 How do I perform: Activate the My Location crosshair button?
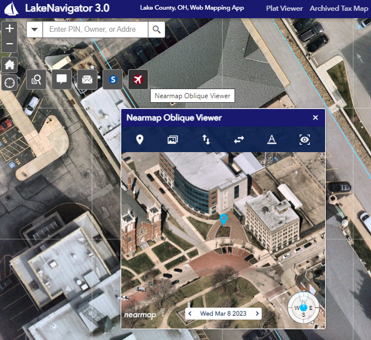(x=10, y=83)
